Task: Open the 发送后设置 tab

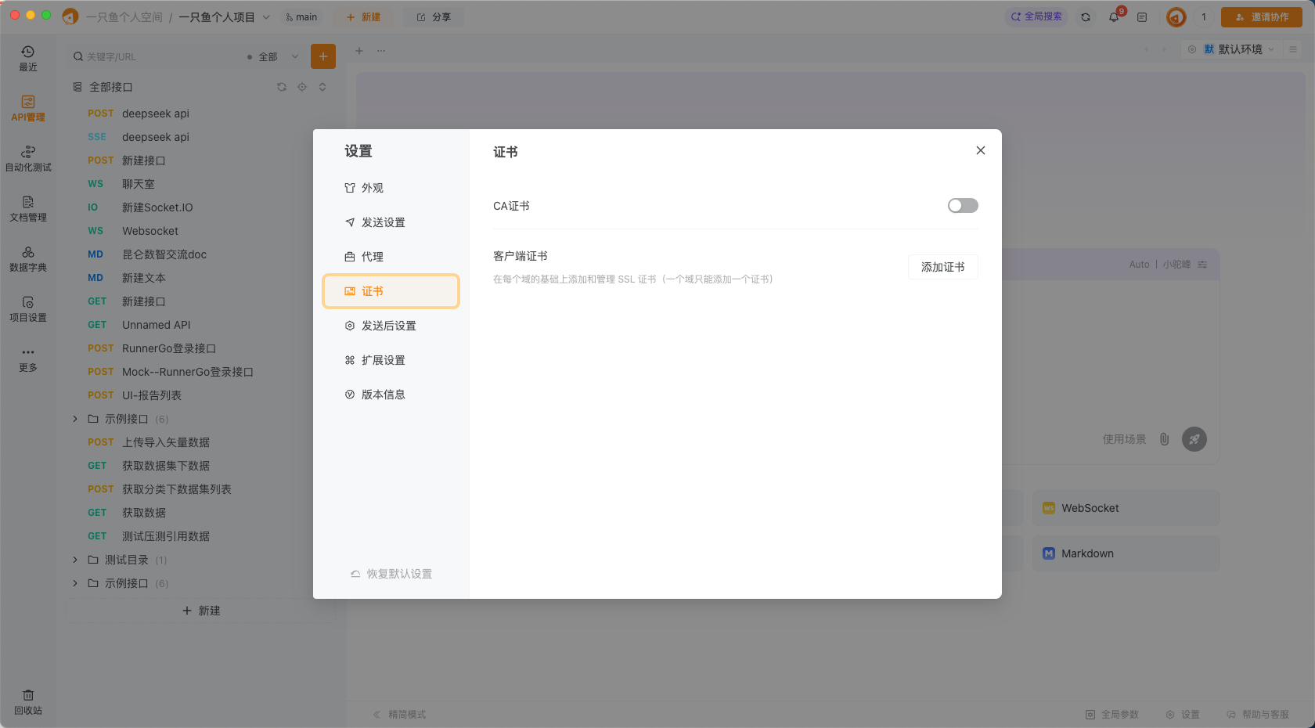Action: click(388, 326)
